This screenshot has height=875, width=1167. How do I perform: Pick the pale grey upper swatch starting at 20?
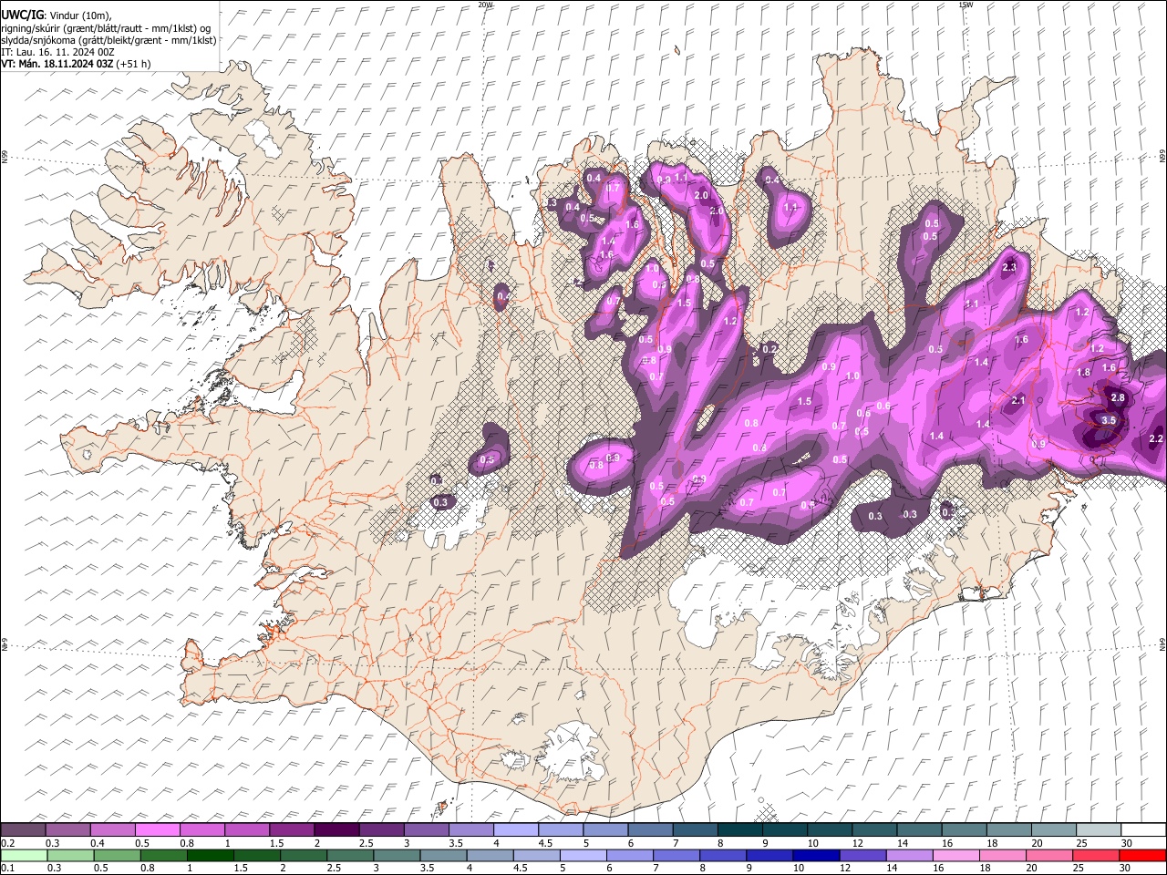pyautogui.click(x=1054, y=830)
